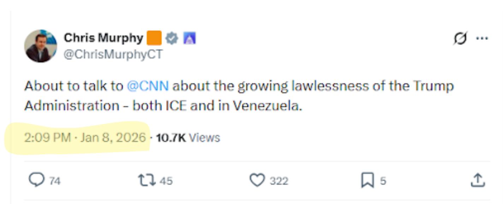Screen dimensions: 503x204
Task: Click the 74 replies count
Action: 55,181
